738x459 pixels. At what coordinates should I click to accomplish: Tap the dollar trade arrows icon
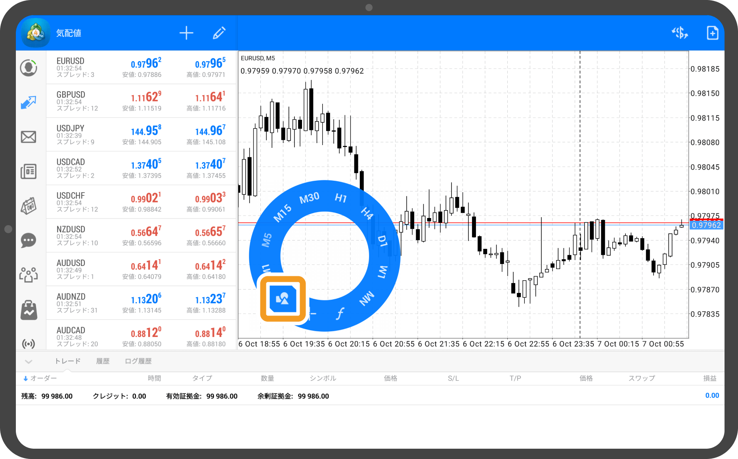[679, 33]
